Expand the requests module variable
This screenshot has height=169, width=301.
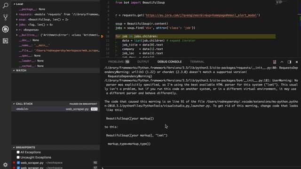[17, 15]
